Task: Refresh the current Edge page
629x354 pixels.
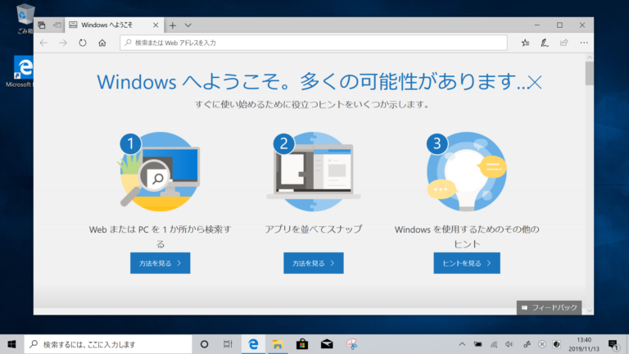Action: pos(83,43)
